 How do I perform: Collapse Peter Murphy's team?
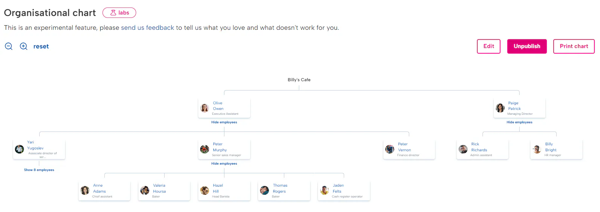224,164
